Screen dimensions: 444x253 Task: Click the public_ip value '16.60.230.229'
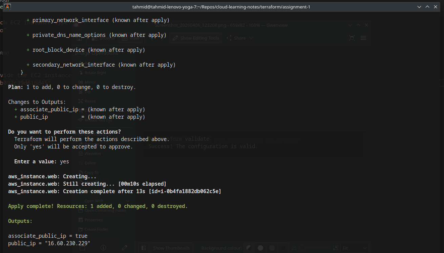[x=67, y=244]
